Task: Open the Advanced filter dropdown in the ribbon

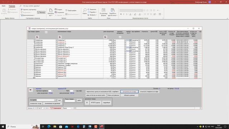Action: (28, 15)
